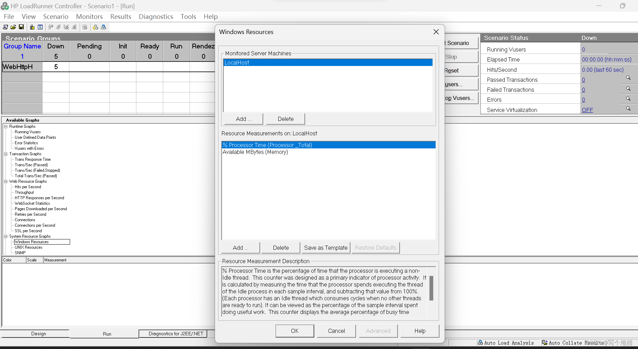Collapse the Web Resource Graphs tree node

pyautogui.click(x=6, y=181)
